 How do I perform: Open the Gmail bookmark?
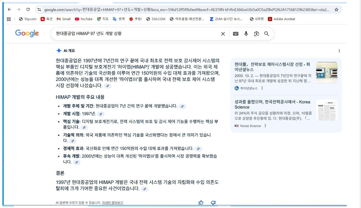click(63, 19)
